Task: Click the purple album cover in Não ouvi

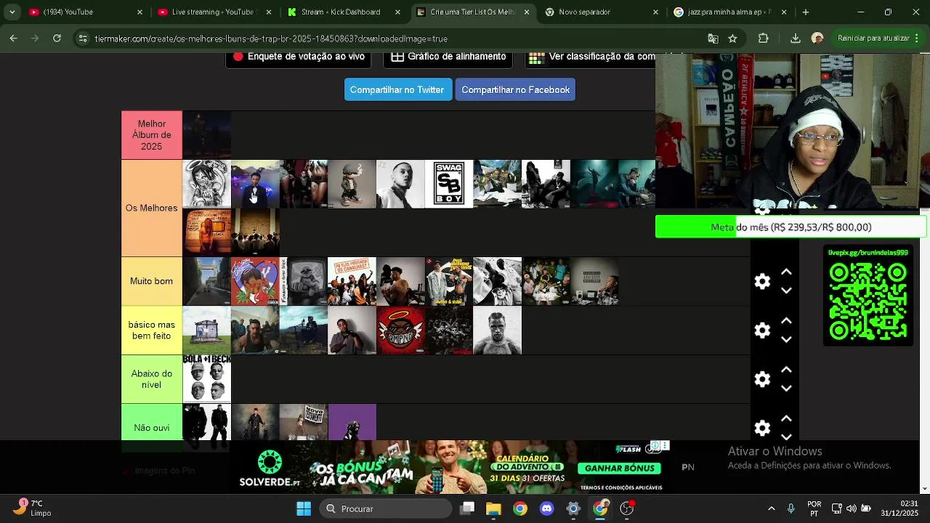Action: click(x=352, y=422)
